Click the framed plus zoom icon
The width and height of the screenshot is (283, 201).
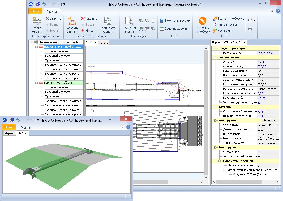[x=141, y=28]
